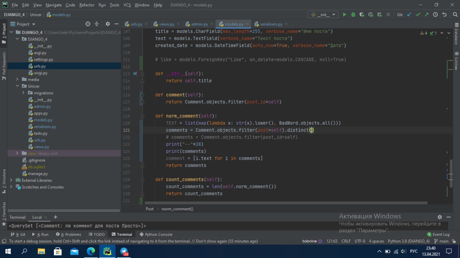Open the Event Log

[x=438, y=234]
